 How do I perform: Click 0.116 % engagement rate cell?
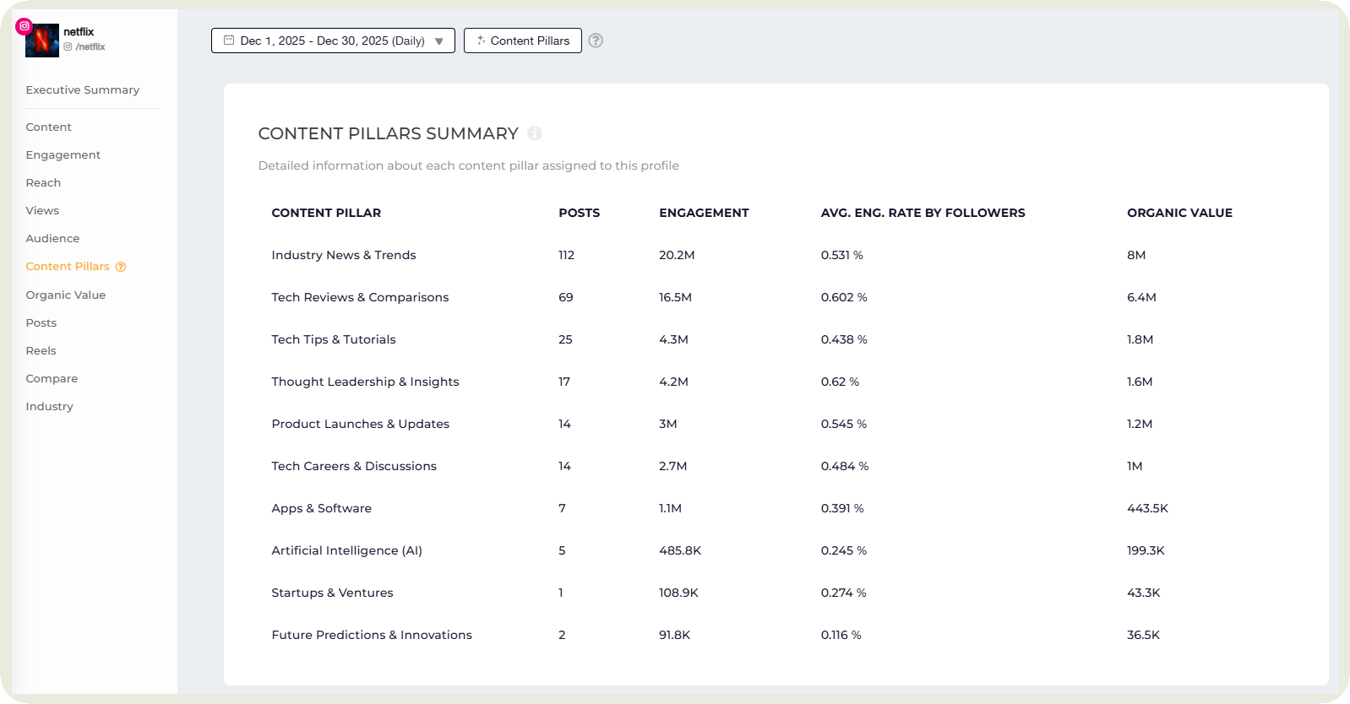pyautogui.click(x=841, y=635)
